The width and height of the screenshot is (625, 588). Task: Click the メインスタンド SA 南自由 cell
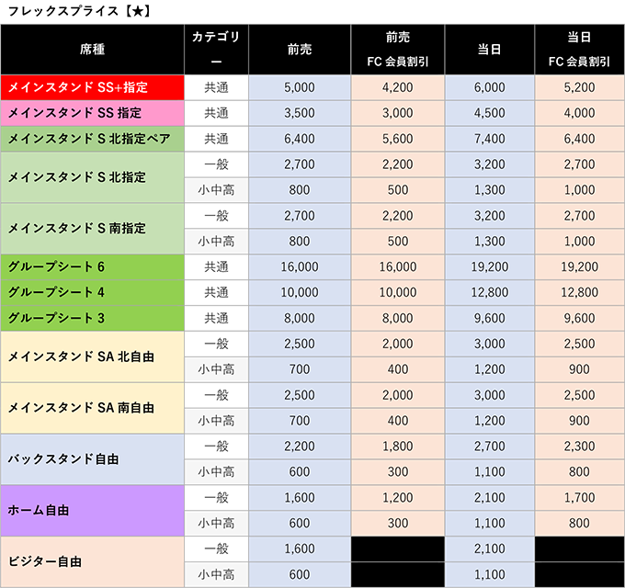tap(93, 407)
